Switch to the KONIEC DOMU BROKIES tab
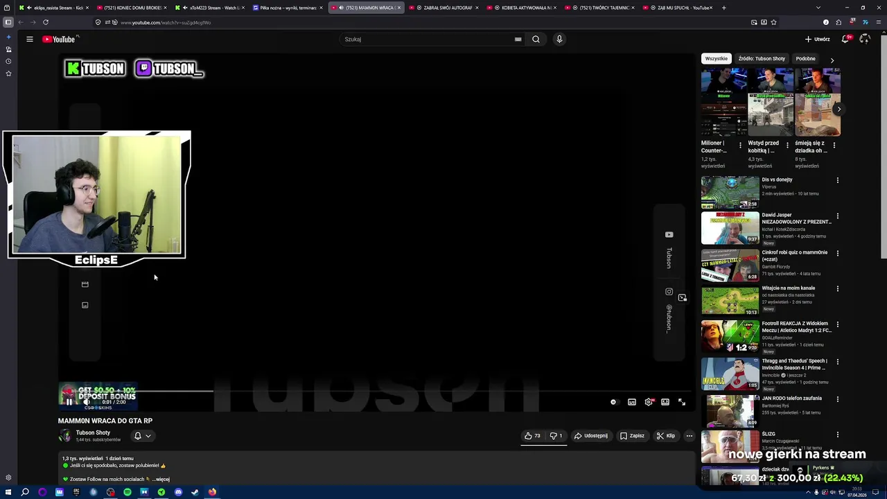 pyautogui.click(x=132, y=8)
